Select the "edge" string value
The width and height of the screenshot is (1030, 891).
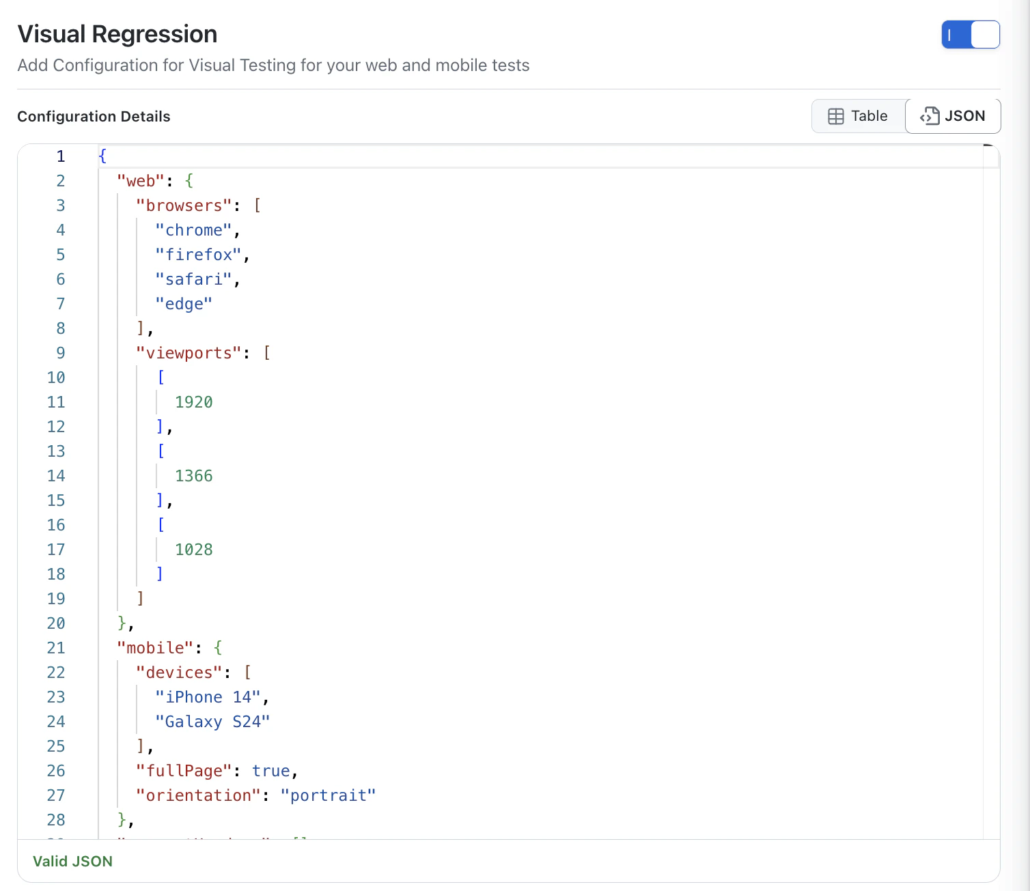tap(184, 304)
